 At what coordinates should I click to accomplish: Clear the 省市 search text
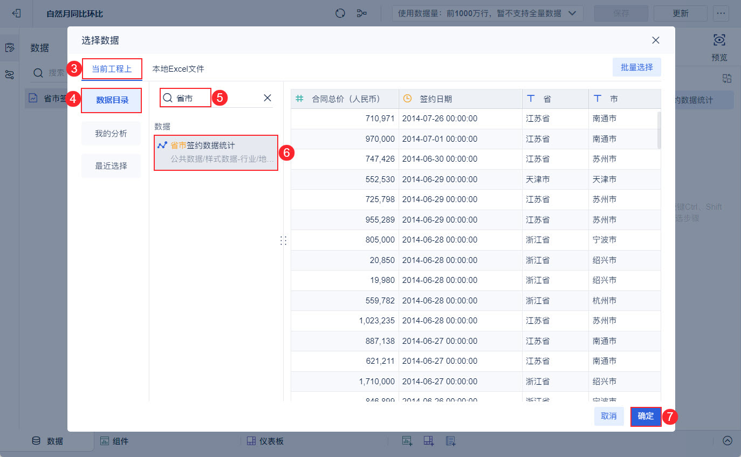pos(267,98)
